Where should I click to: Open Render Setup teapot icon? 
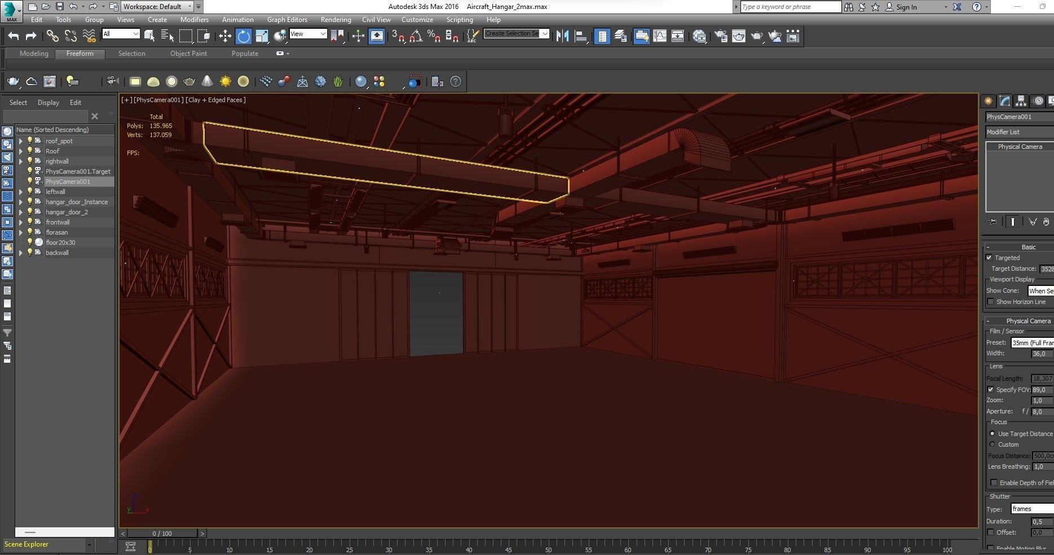coord(721,36)
